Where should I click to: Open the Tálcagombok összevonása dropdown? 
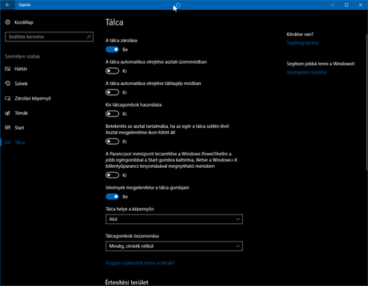tap(174, 246)
